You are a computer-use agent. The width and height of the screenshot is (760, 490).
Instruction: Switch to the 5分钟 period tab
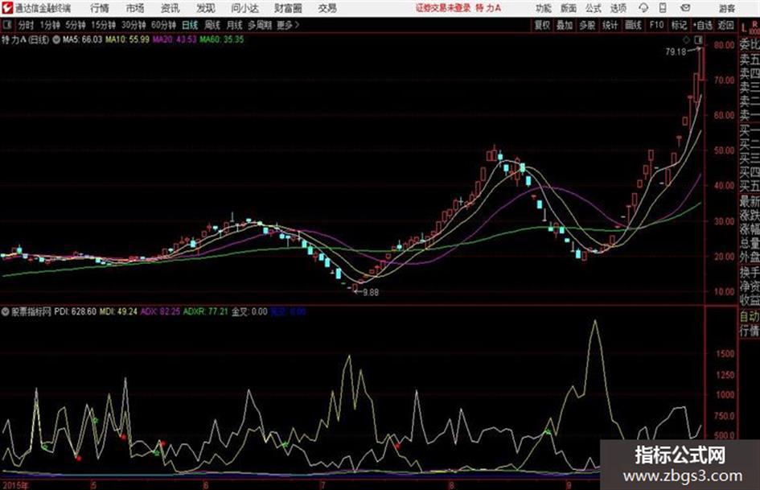click(76, 25)
